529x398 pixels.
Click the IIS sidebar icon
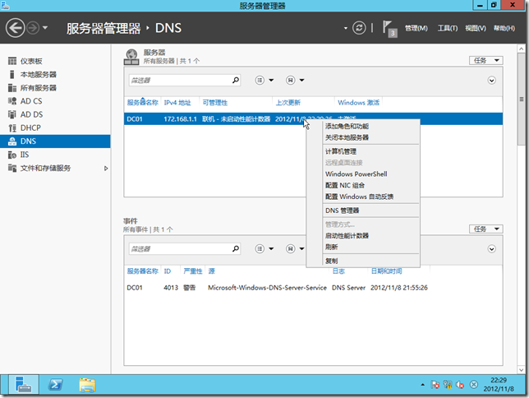(x=12, y=155)
